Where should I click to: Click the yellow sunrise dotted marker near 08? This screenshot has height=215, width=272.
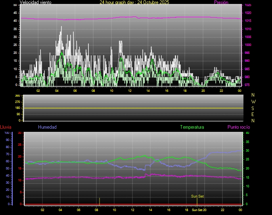(100, 201)
